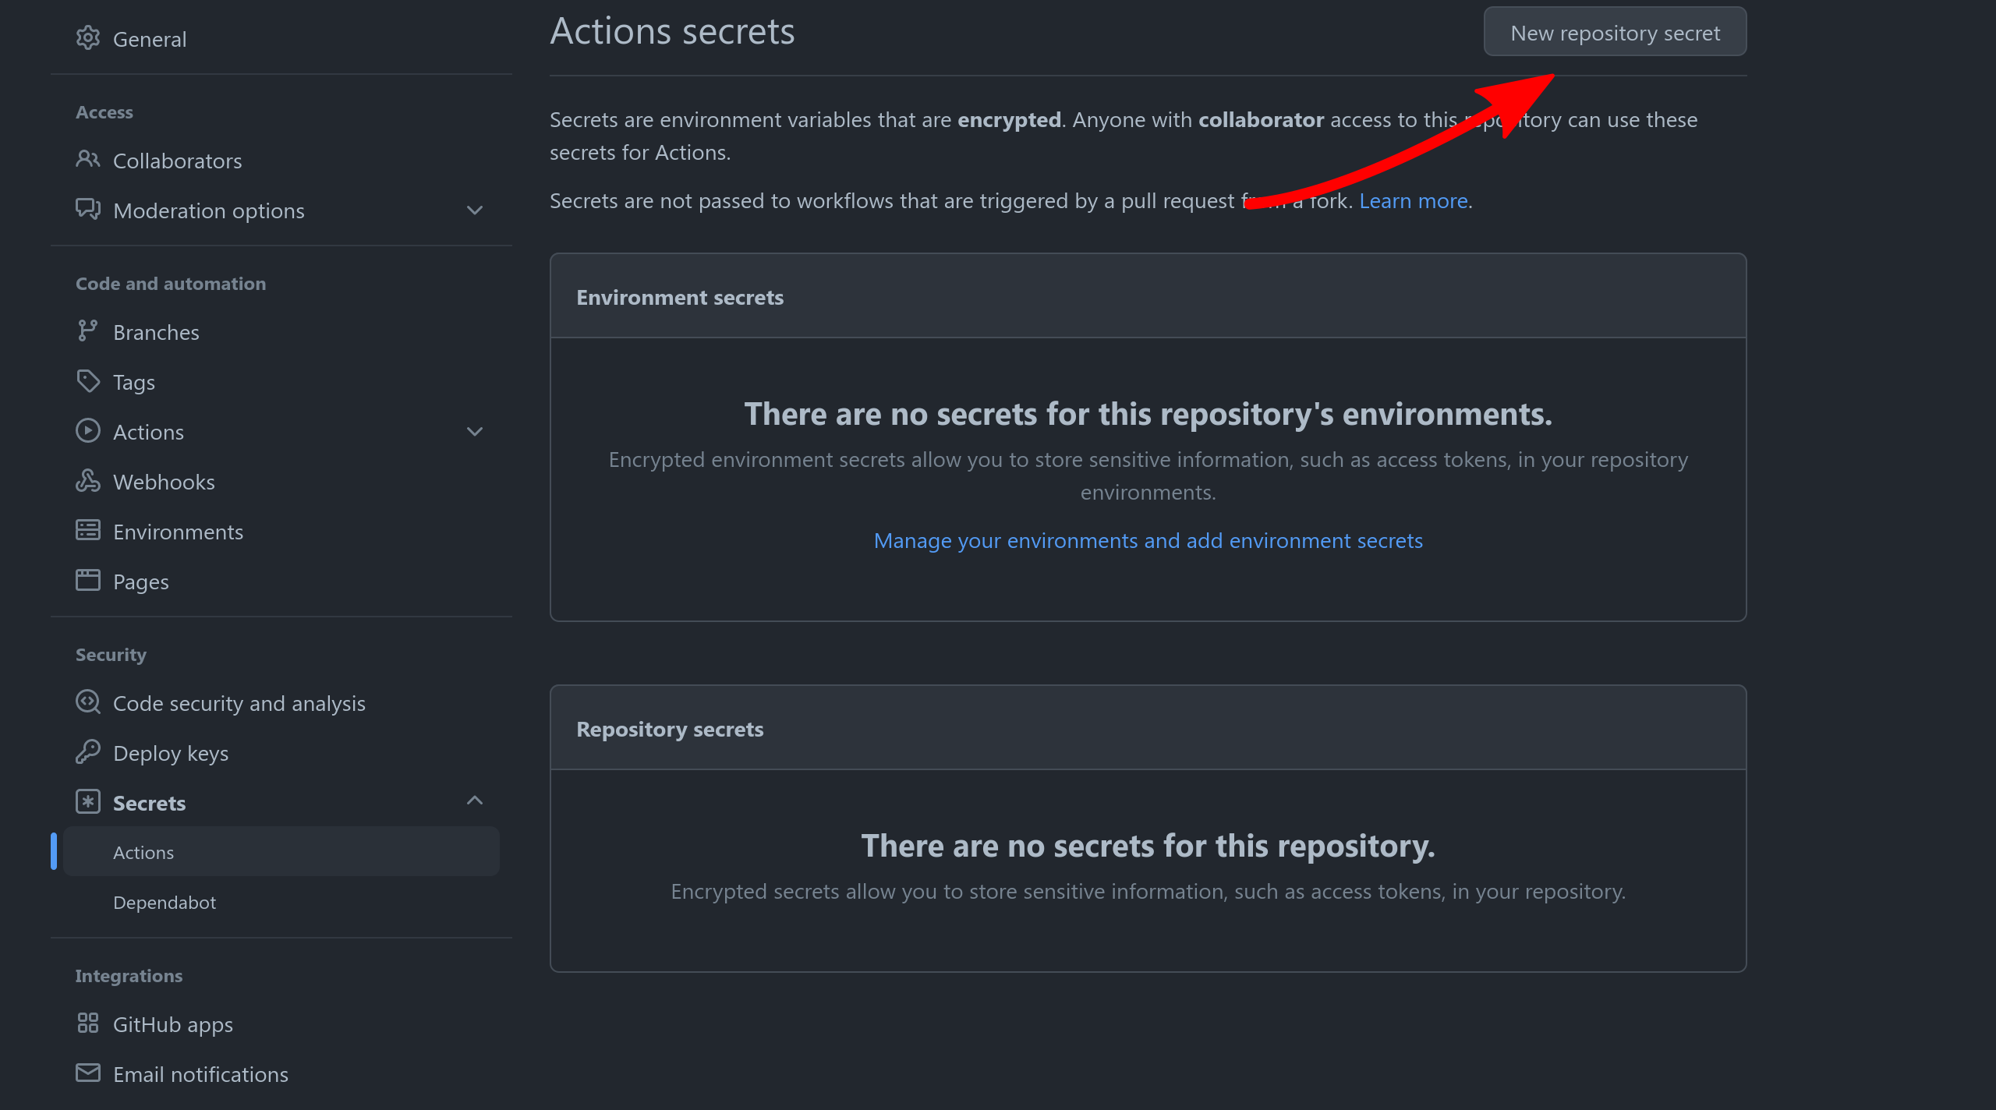The height and width of the screenshot is (1110, 1996).
Task: Click New repository secret button
Action: click(1615, 32)
